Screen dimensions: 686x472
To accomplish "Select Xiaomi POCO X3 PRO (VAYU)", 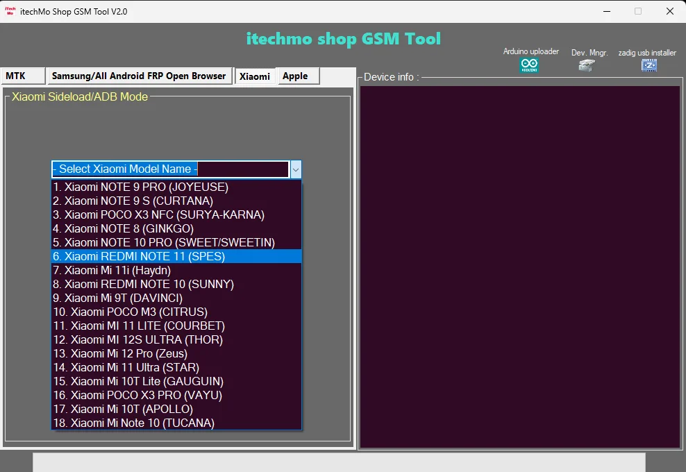I will pos(176,396).
